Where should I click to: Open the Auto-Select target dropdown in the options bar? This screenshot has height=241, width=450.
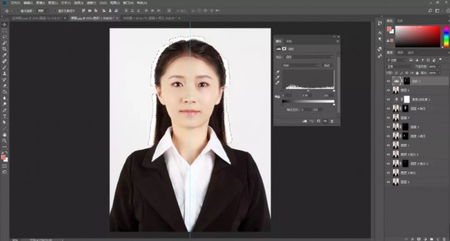(43, 11)
